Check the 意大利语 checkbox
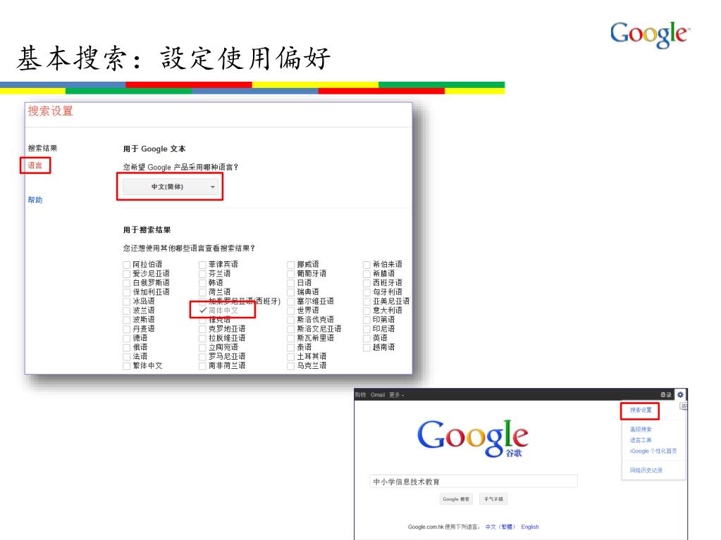The height and width of the screenshot is (540, 721). click(x=366, y=310)
